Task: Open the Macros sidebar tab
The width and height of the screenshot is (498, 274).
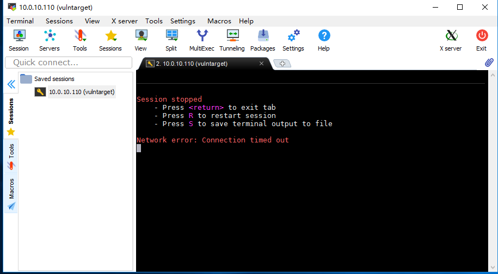Action: click(x=11, y=194)
